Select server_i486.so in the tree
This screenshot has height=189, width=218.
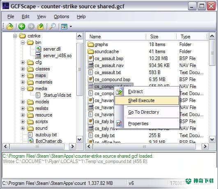point(57,56)
